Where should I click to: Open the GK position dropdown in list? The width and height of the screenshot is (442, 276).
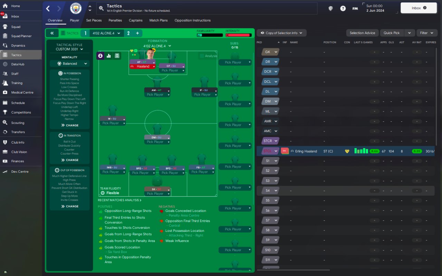(270, 52)
